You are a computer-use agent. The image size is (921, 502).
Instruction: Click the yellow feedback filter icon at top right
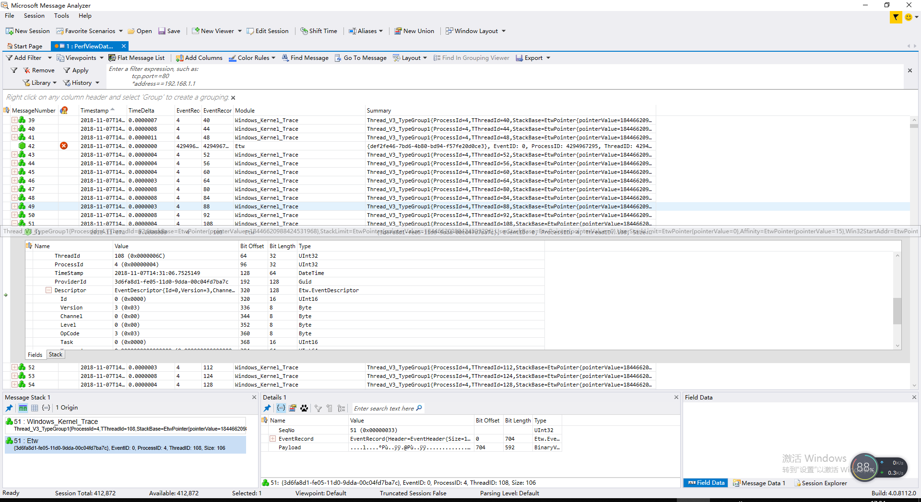(x=896, y=17)
